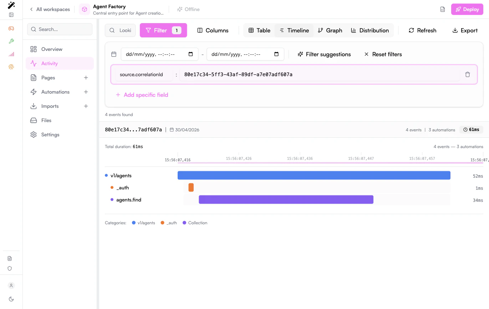This screenshot has height=309, width=489.
Task: Select the _auth row label
Action: click(x=123, y=188)
